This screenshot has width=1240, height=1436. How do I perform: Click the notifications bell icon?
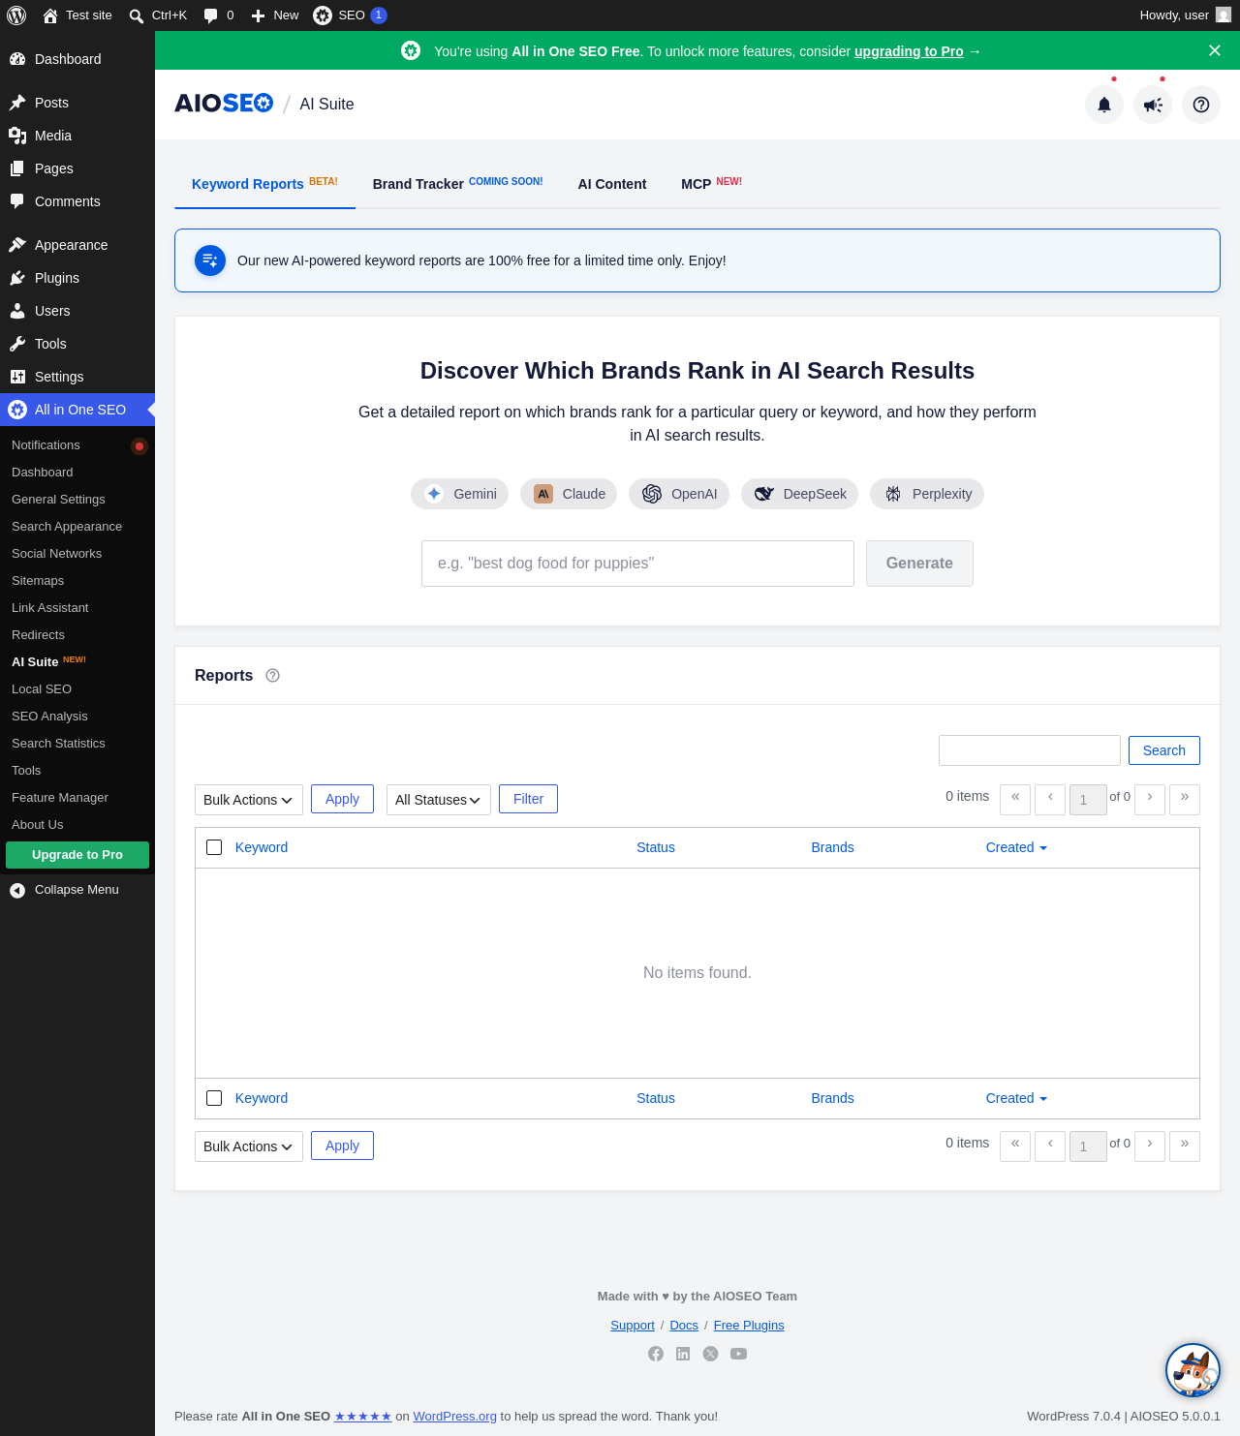(x=1104, y=105)
